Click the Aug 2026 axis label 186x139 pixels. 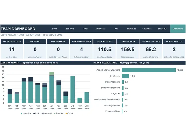[59, 107]
